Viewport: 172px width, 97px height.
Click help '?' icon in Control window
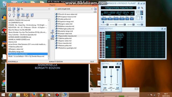pyautogui.click(x=117, y=64)
